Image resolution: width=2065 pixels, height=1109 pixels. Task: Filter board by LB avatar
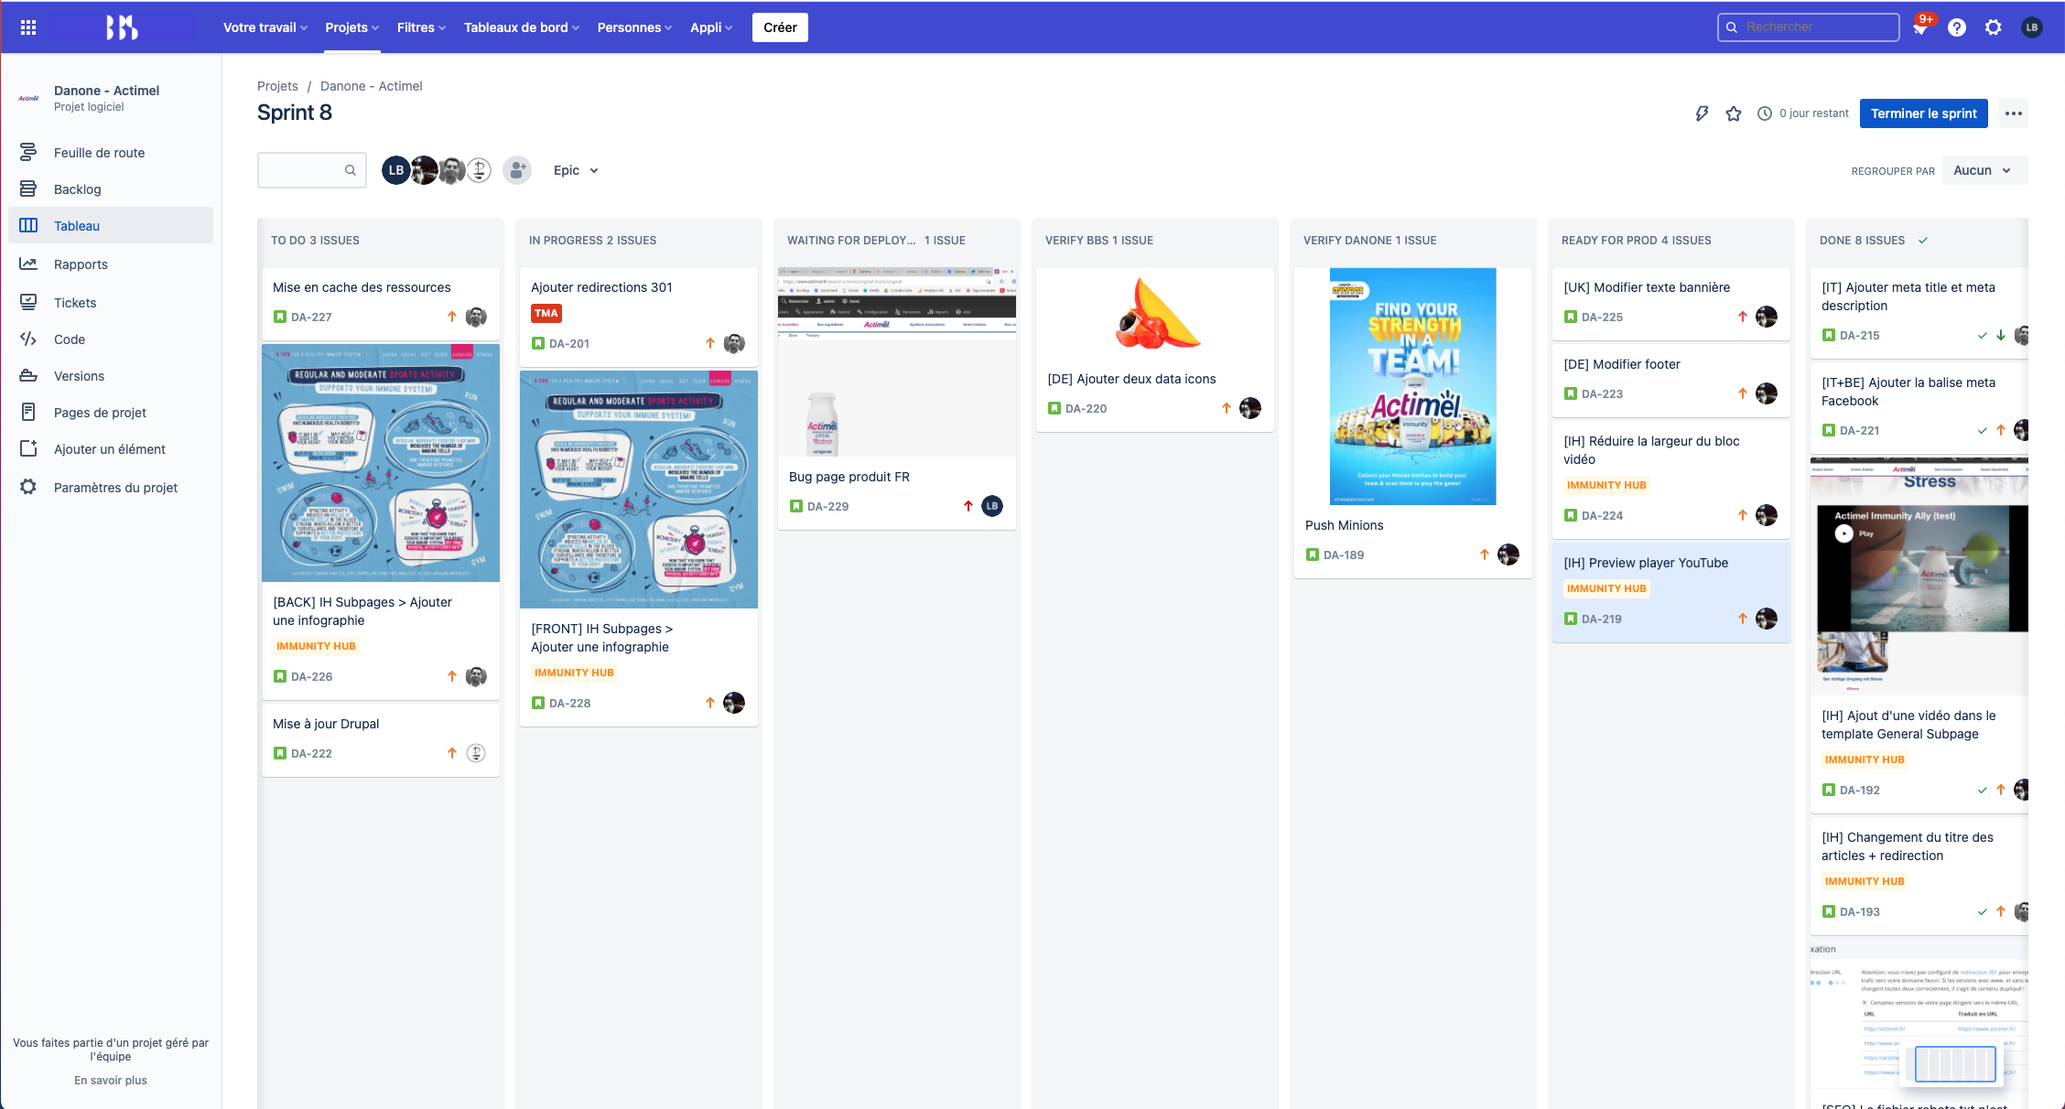point(395,170)
